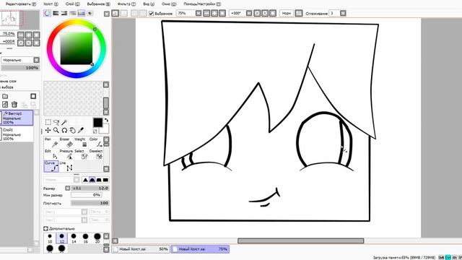Select the eyedropper tool
Screen dimensions: 462x260
point(81,130)
